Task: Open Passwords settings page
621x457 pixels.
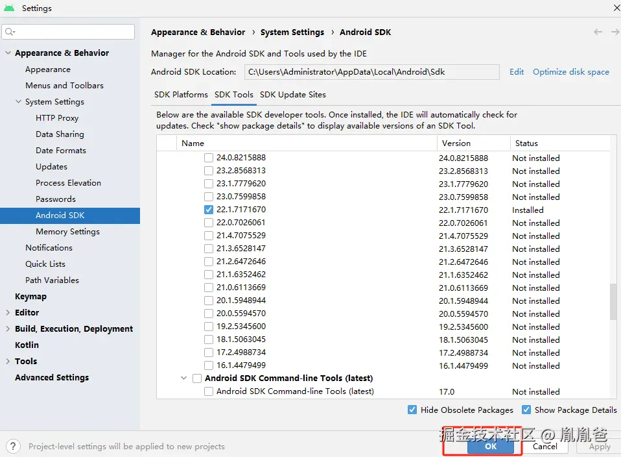Action: [56, 199]
